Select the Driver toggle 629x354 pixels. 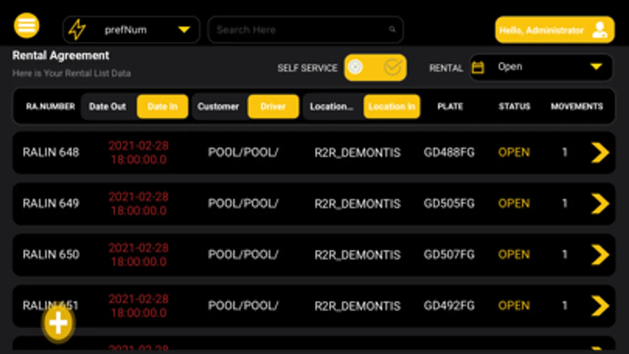[x=273, y=107]
